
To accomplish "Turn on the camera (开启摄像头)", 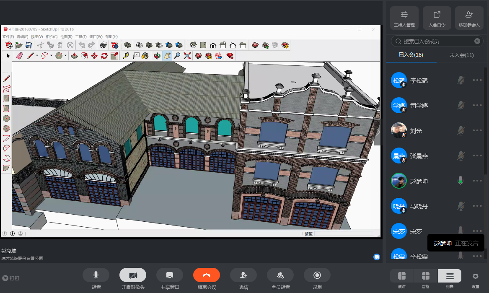I will (x=133, y=275).
